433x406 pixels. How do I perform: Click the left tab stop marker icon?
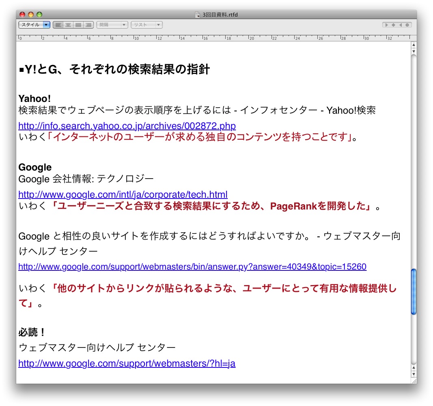[387, 25]
